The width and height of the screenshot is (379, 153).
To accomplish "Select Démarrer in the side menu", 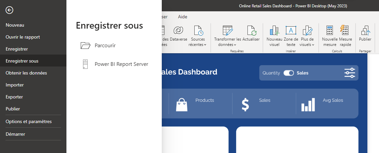I will [16, 134].
